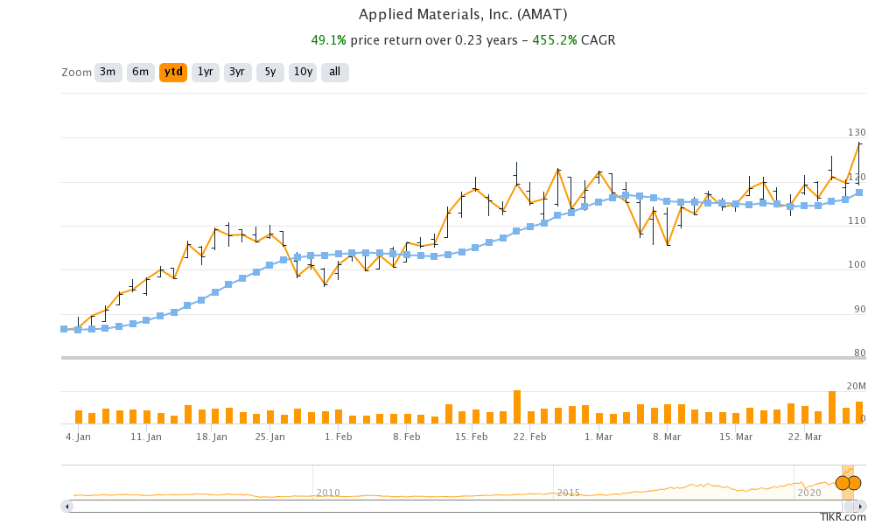Click the 2010 label in navigator
The height and width of the screenshot is (525, 875).
click(x=328, y=493)
